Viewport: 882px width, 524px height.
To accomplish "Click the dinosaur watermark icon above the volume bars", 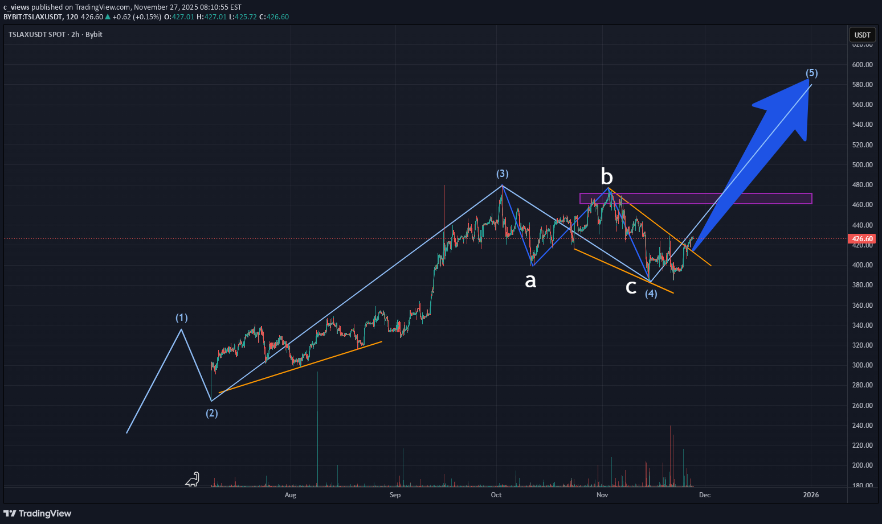I will click(193, 480).
